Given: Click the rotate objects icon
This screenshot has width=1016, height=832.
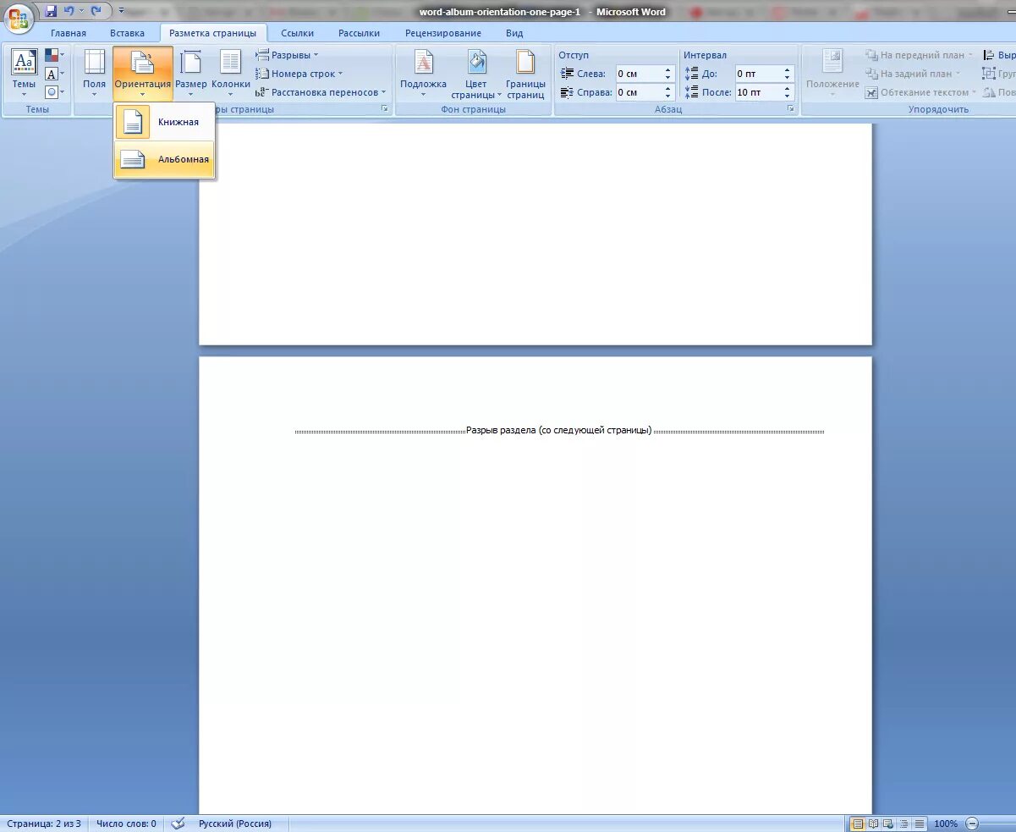Looking at the screenshot, I should tap(990, 92).
